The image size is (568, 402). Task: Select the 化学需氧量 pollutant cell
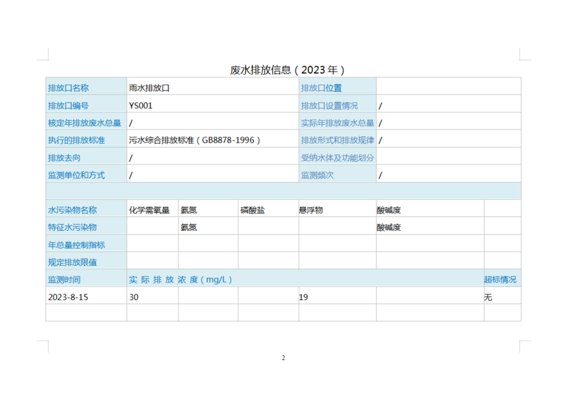(149, 210)
